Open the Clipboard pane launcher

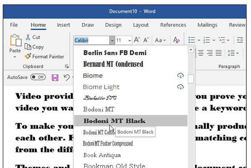click(67, 67)
